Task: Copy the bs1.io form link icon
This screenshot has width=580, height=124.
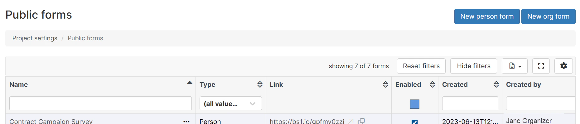Action: pos(361,121)
